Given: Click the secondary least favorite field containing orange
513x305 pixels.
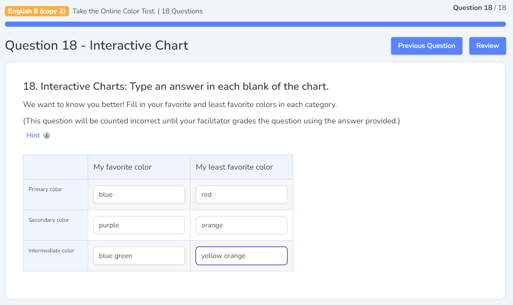Looking at the screenshot, I should (x=242, y=225).
